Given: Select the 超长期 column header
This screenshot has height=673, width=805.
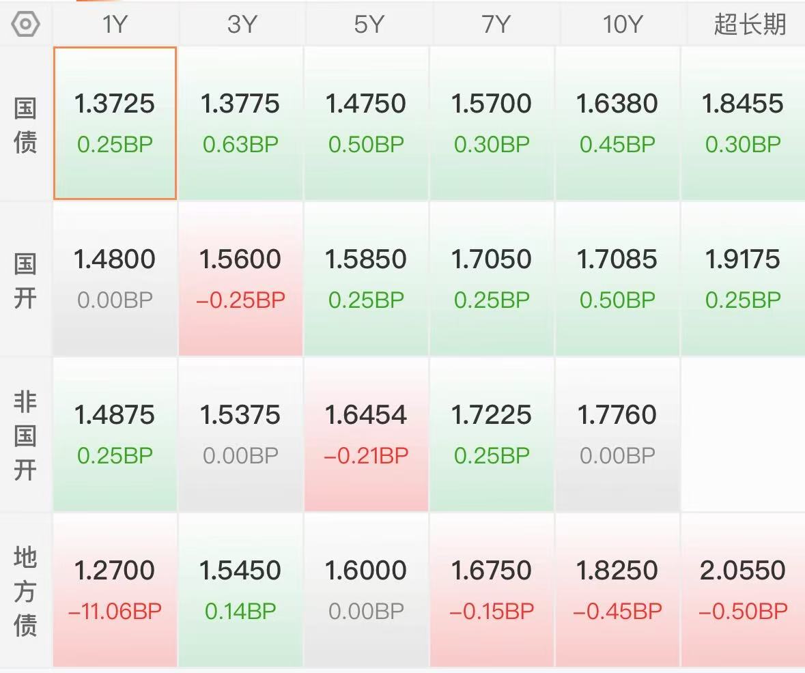Looking at the screenshot, I should point(750,24).
